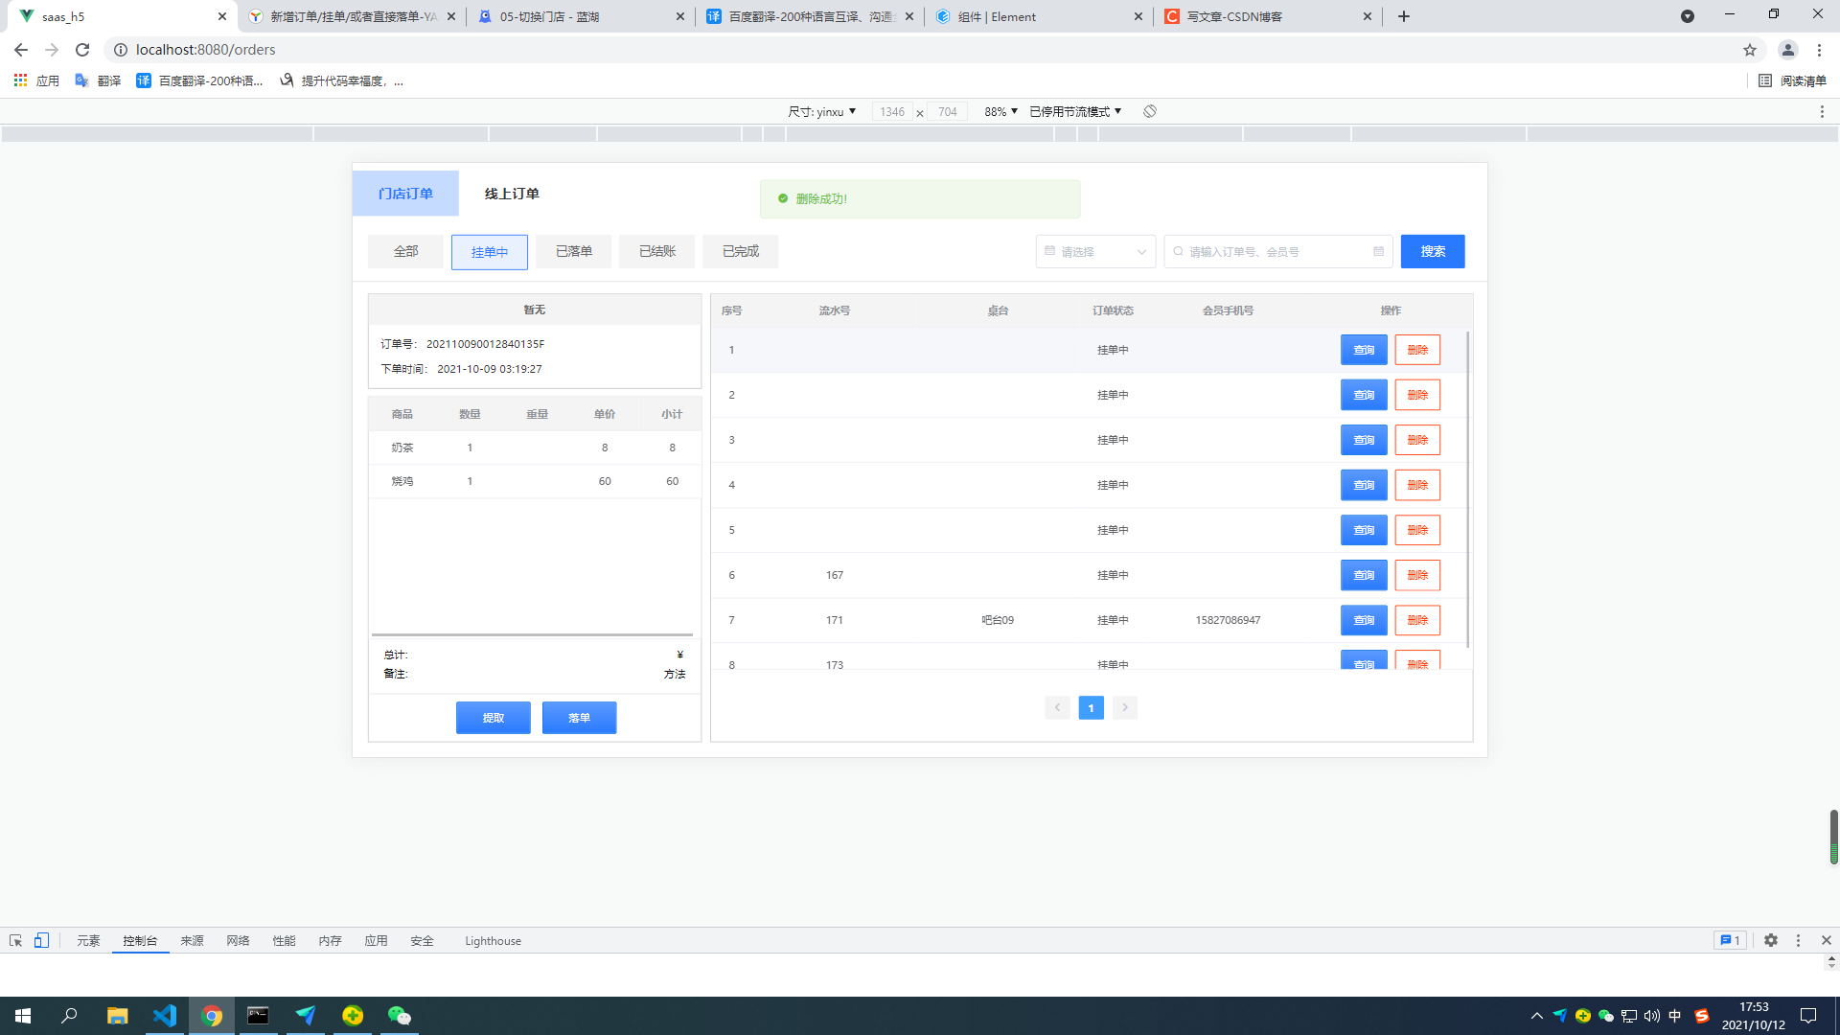Click the order number search input
The height and width of the screenshot is (1035, 1840).
coord(1277,251)
